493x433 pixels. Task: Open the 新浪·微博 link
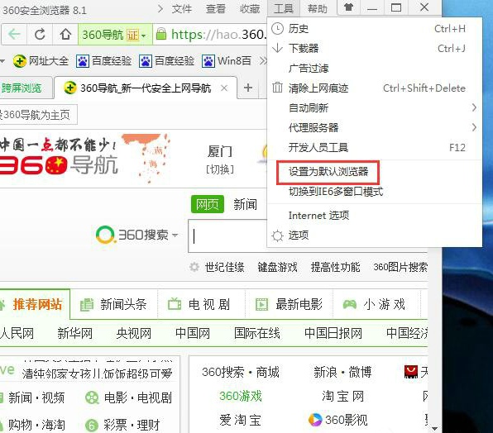[x=342, y=372]
